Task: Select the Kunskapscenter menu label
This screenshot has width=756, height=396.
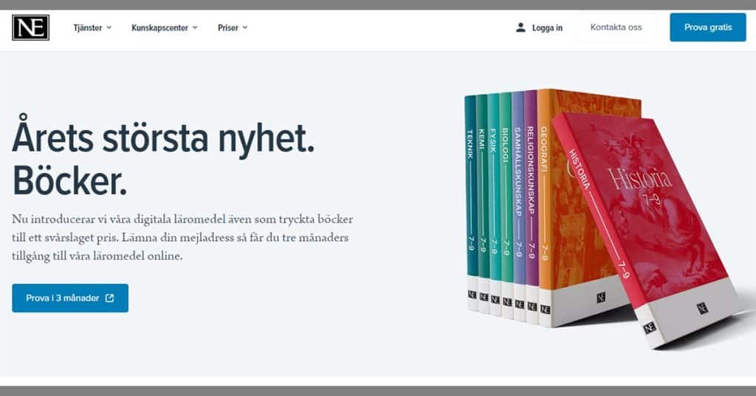Action: 159,27
